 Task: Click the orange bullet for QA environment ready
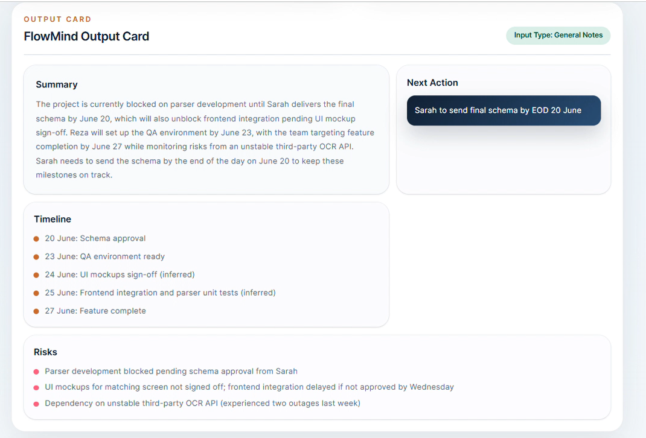[x=36, y=257]
